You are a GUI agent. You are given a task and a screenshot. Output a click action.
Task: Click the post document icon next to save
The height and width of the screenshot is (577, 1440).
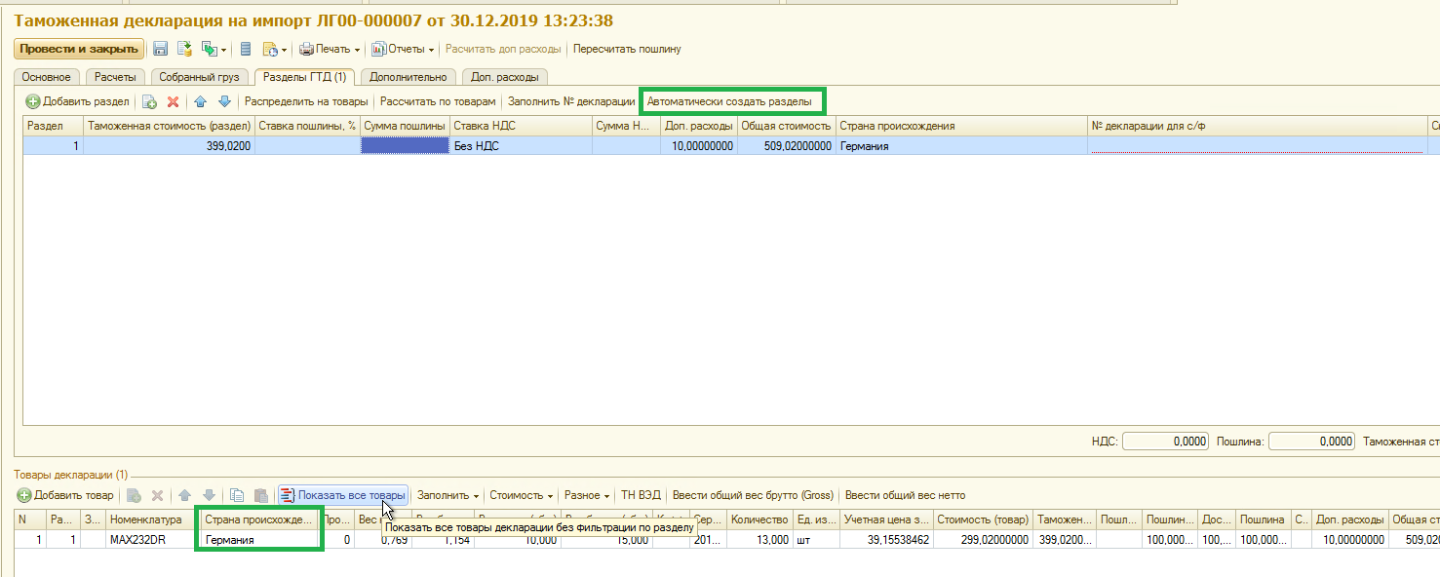point(184,49)
